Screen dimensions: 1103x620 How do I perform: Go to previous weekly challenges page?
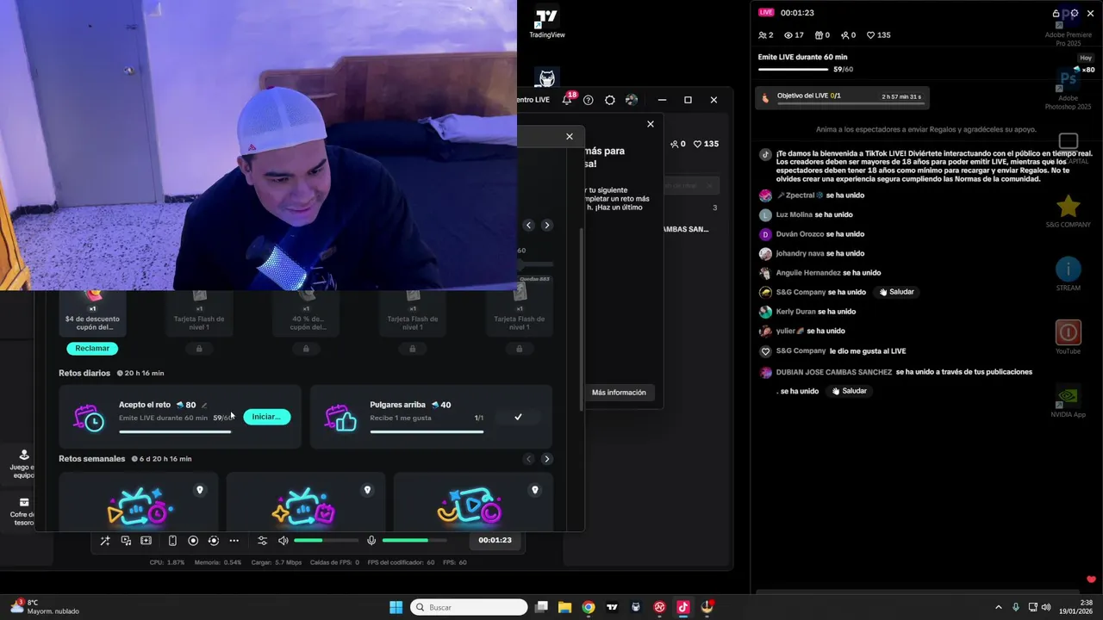(x=529, y=459)
